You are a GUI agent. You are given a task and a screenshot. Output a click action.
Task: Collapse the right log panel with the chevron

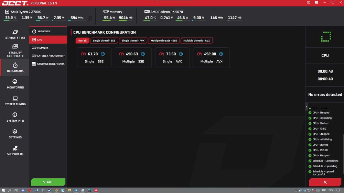pyautogui.click(x=307, y=107)
